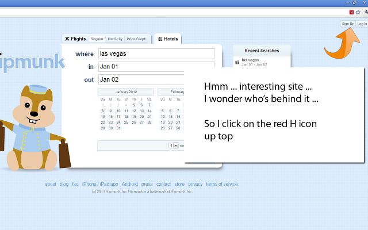Select January 29 in calendar
This screenshot has width=368, height=230.
103,128
